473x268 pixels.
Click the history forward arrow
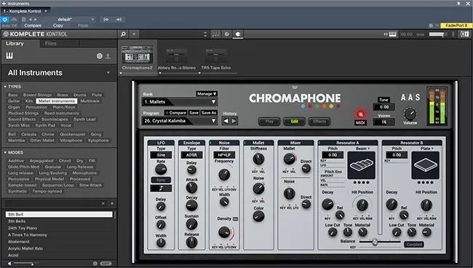[234, 122]
